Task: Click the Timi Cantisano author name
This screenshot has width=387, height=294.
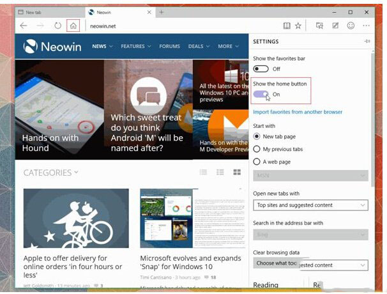Action: [156, 277]
